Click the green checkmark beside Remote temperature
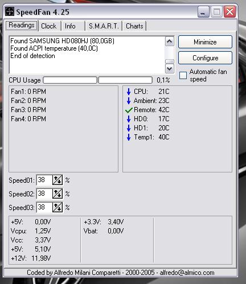Viewport: 246px width, 284px height. 129,110
